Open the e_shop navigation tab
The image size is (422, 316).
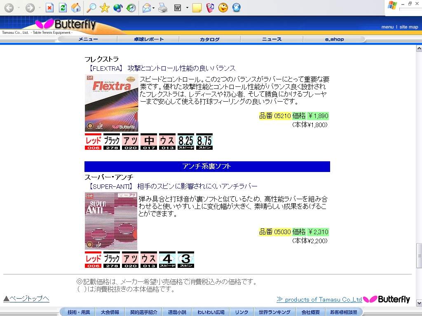(x=334, y=39)
